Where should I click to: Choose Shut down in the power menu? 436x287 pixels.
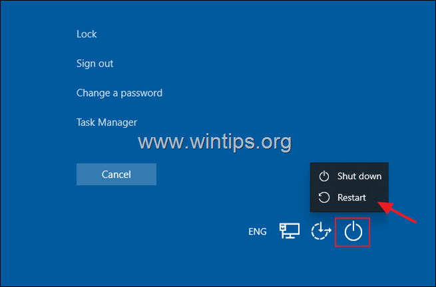[349, 176]
